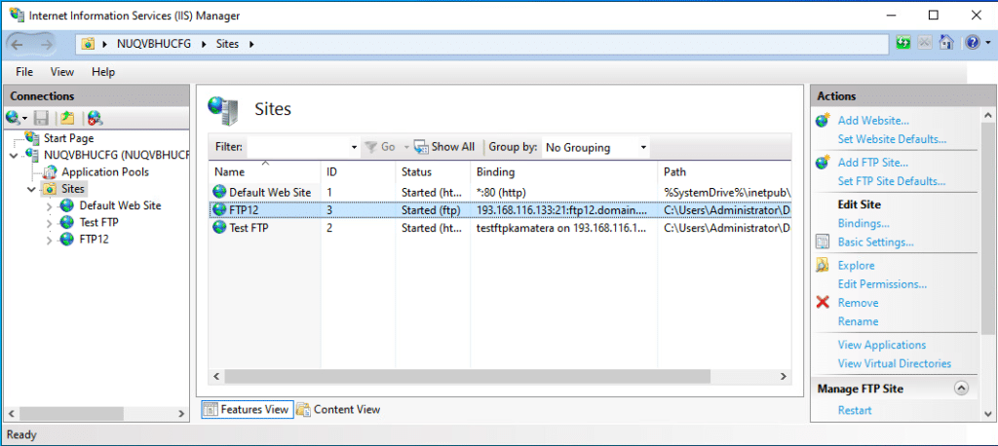Select the Default Web Site list row

click(500, 192)
